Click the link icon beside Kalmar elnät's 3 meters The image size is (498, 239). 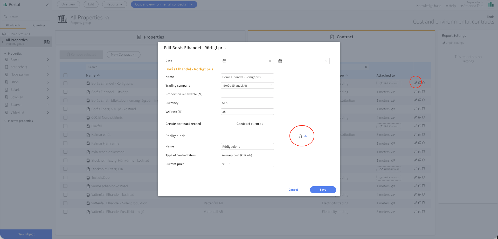pyautogui.click(x=393, y=135)
